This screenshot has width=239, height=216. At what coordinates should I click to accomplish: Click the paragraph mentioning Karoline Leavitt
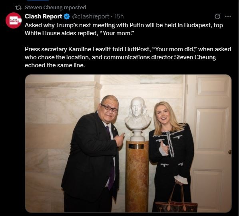[128, 57]
